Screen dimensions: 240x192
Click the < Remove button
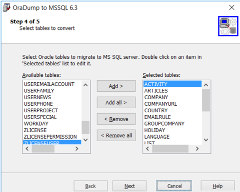coord(116,119)
